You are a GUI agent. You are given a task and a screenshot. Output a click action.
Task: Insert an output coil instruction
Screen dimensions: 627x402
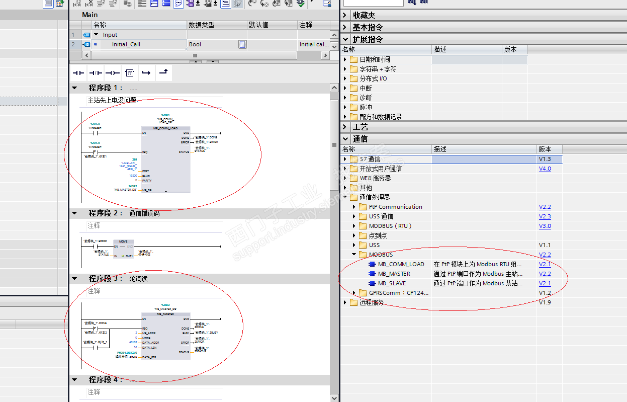(113, 73)
